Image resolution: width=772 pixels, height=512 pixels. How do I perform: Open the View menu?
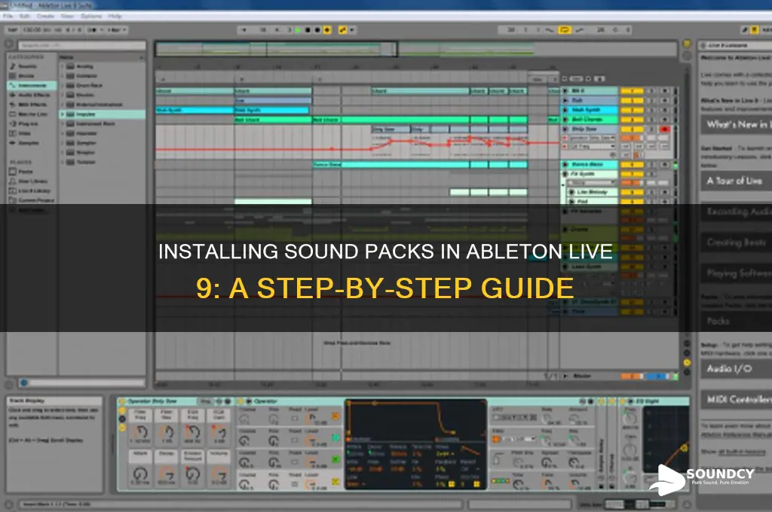67,16
